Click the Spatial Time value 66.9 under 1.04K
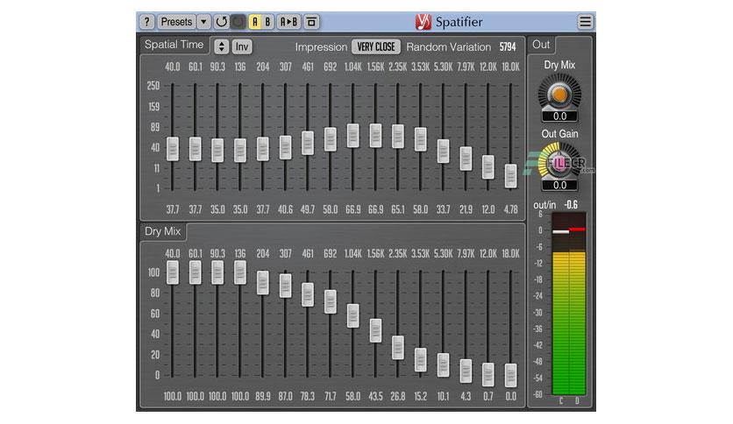Screen dimensions: 733x424 pyautogui.click(x=353, y=209)
